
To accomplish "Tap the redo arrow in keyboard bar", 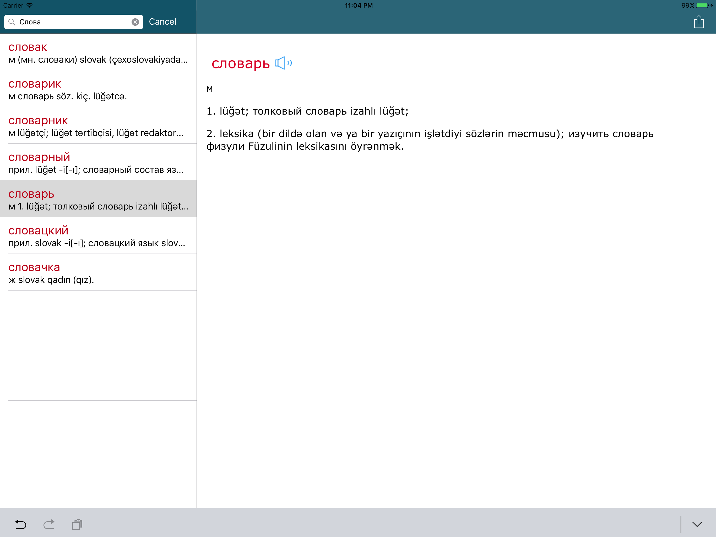I will coord(49,524).
